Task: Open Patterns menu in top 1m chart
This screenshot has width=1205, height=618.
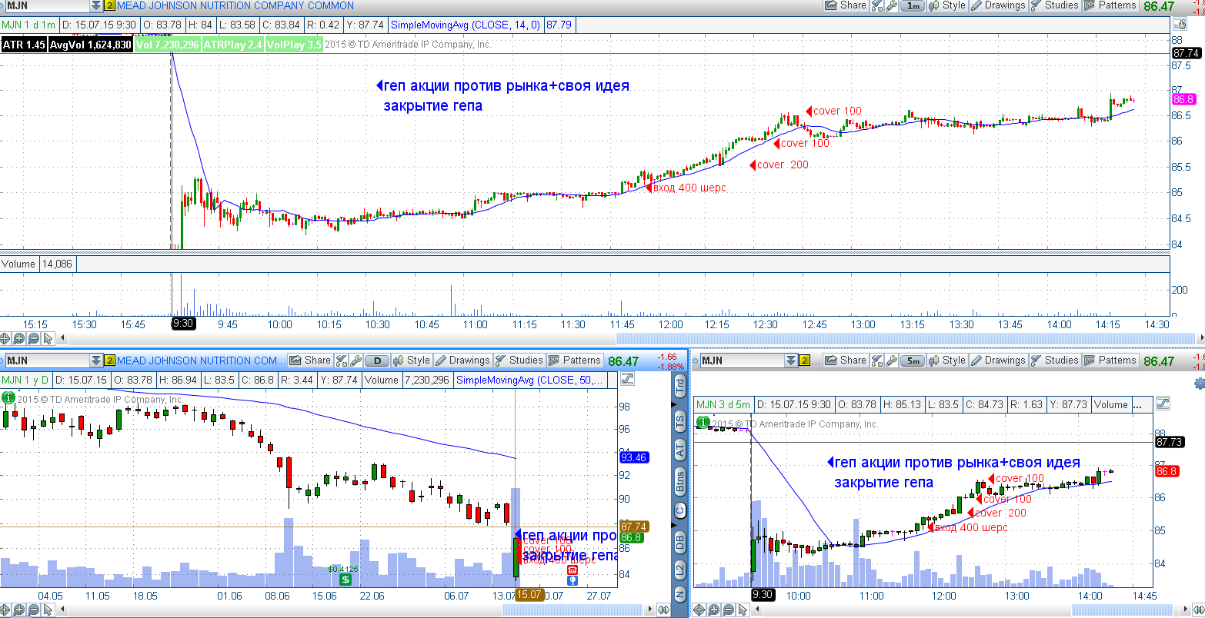Action: click(x=1110, y=5)
